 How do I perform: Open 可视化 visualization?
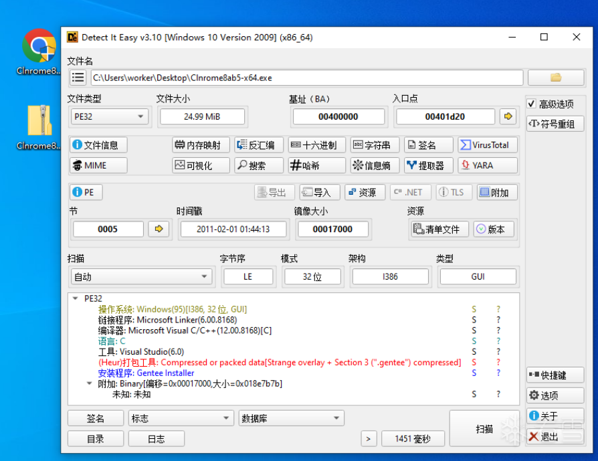point(201,165)
